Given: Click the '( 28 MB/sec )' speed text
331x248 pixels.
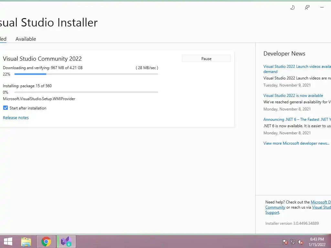Looking at the screenshot, I should [x=147, y=68].
